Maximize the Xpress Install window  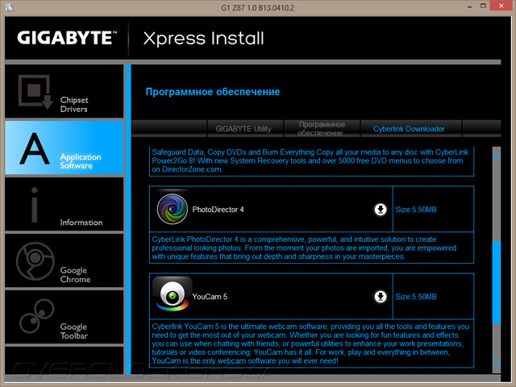pos(483,6)
